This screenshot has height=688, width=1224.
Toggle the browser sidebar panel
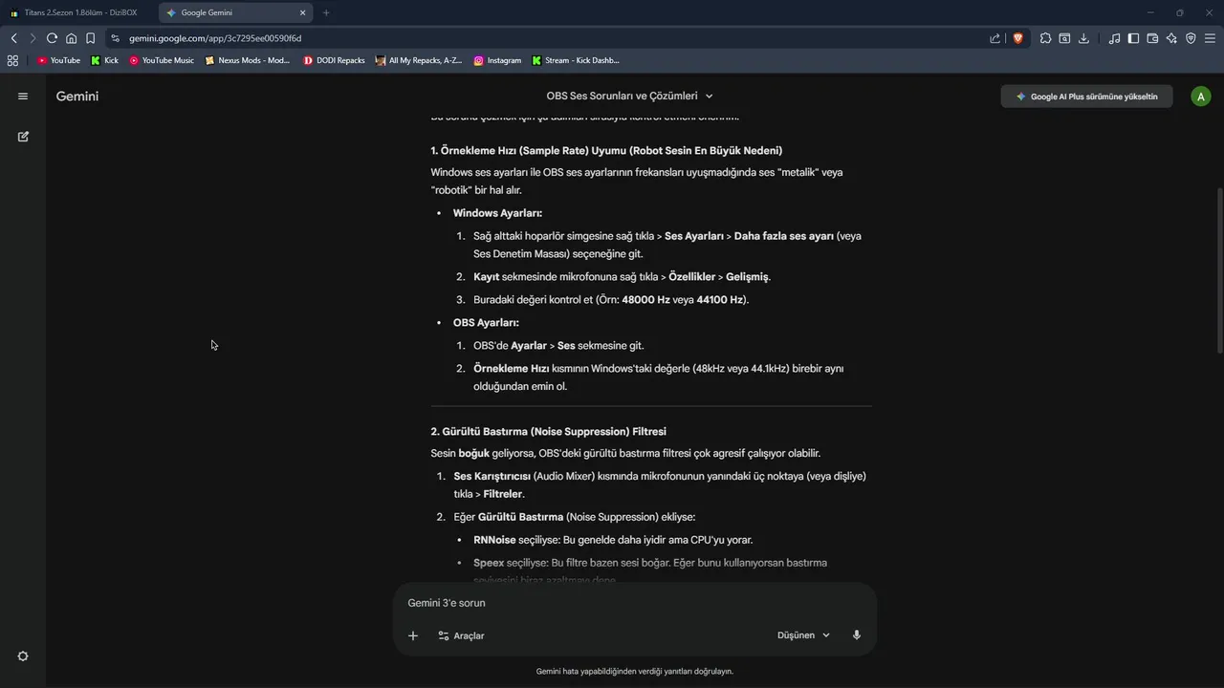[1133, 38]
